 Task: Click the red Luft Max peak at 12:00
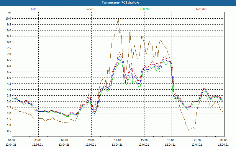point(120,53)
